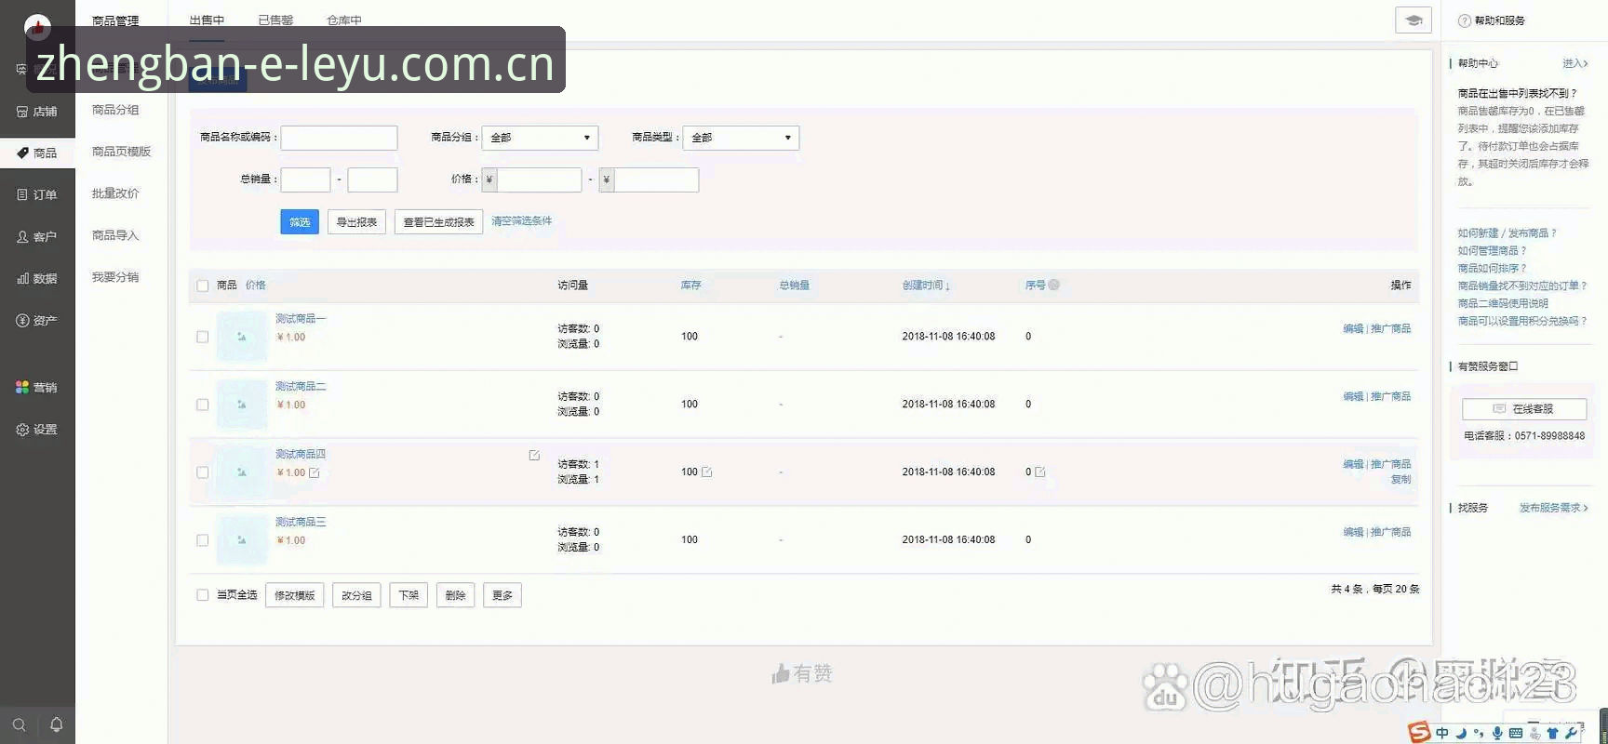1608x744 pixels.
Task: Open 商品分组 in the submenu
Action: coord(115,110)
